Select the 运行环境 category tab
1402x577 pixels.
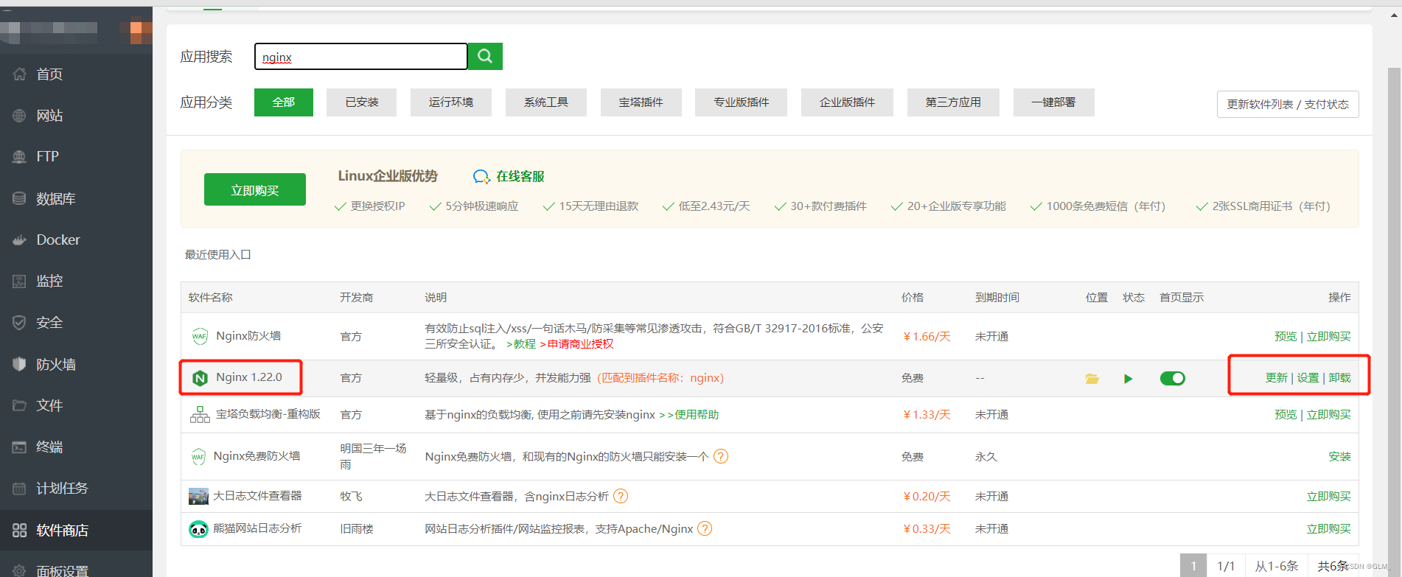tap(451, 102)
